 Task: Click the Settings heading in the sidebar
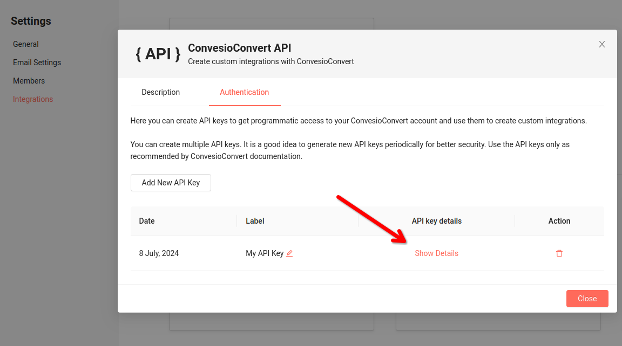31,20
